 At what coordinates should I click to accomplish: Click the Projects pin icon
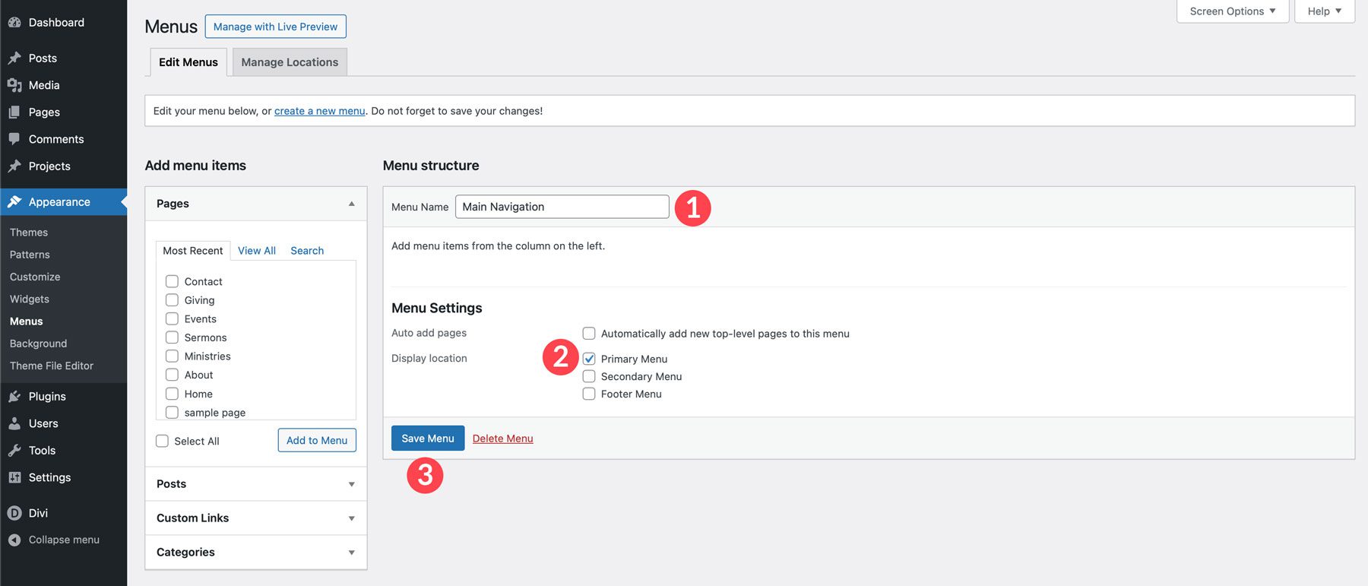(14, 166)
